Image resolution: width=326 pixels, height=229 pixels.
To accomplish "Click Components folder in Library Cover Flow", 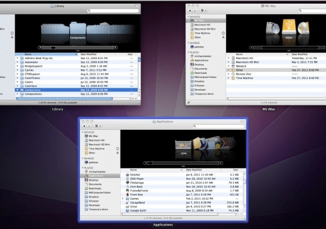I will pos(78,28).
